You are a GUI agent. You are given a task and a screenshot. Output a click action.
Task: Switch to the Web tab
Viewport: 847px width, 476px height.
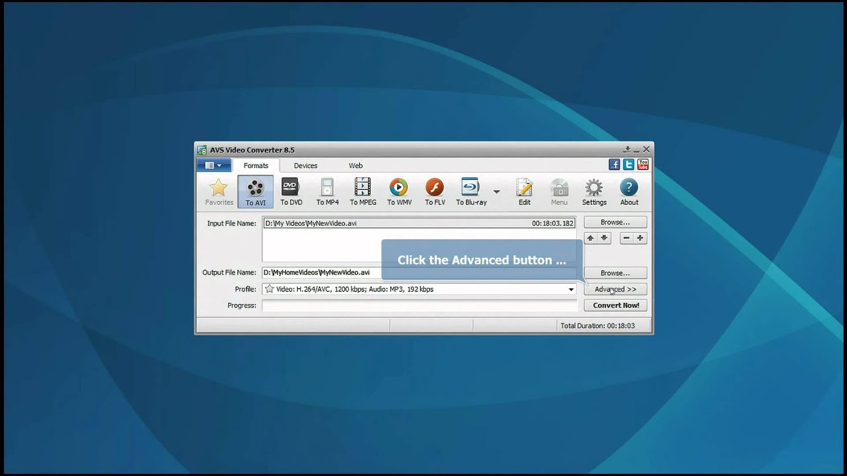pyautogui.click(x=356, y=165)
